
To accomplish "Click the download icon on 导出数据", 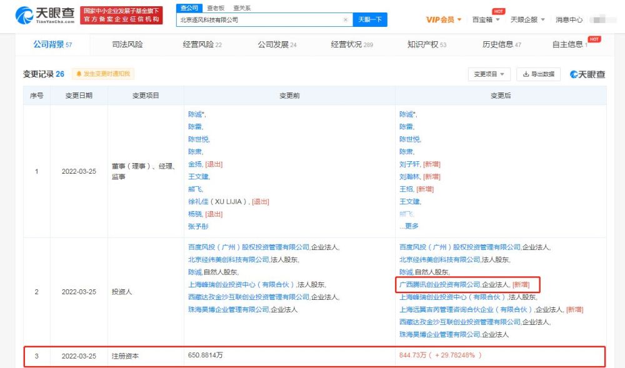I will pyautogui.click(x=526, y=74).
